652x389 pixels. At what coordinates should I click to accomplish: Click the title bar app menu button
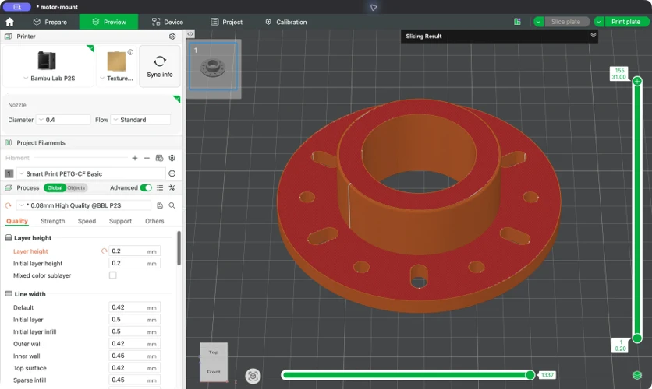tap(17, 7)
